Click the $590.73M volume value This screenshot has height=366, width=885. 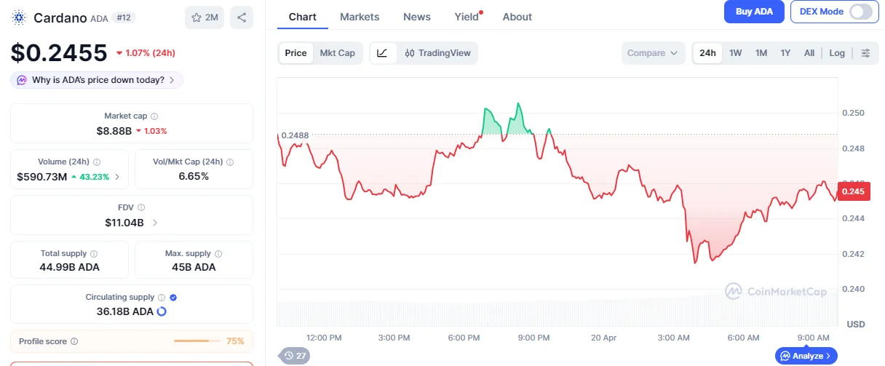click(x=42, y=177)
